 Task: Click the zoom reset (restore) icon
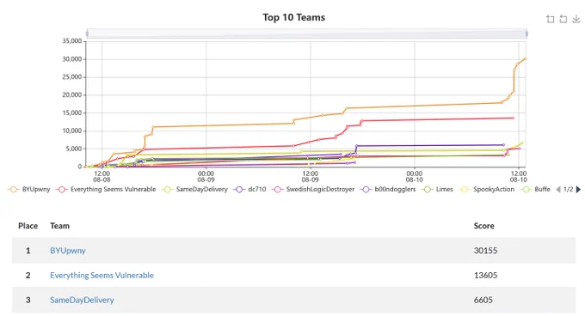[x=563, y=19]
